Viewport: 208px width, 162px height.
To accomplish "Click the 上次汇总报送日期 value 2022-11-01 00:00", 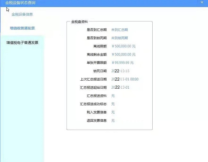I will pos(125,79).
